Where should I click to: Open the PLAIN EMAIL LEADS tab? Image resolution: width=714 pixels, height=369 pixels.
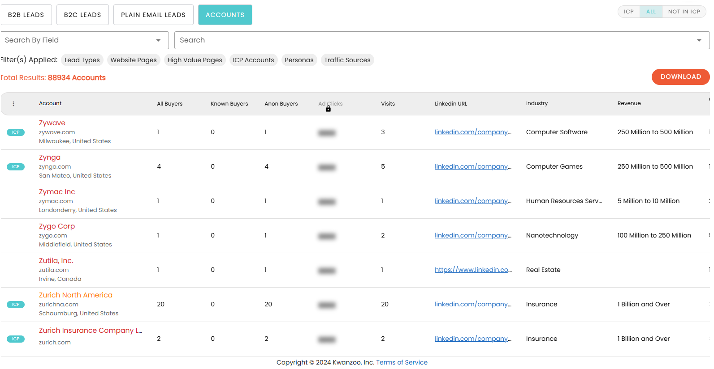(x=153, y=15)
